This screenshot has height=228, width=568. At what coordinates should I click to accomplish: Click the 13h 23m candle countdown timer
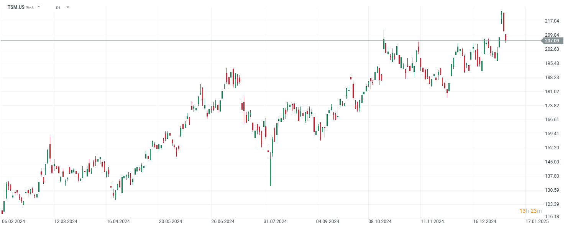pos(530,211)
